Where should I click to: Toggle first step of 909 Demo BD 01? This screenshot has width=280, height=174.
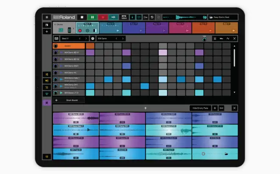(x=90, y=52)
